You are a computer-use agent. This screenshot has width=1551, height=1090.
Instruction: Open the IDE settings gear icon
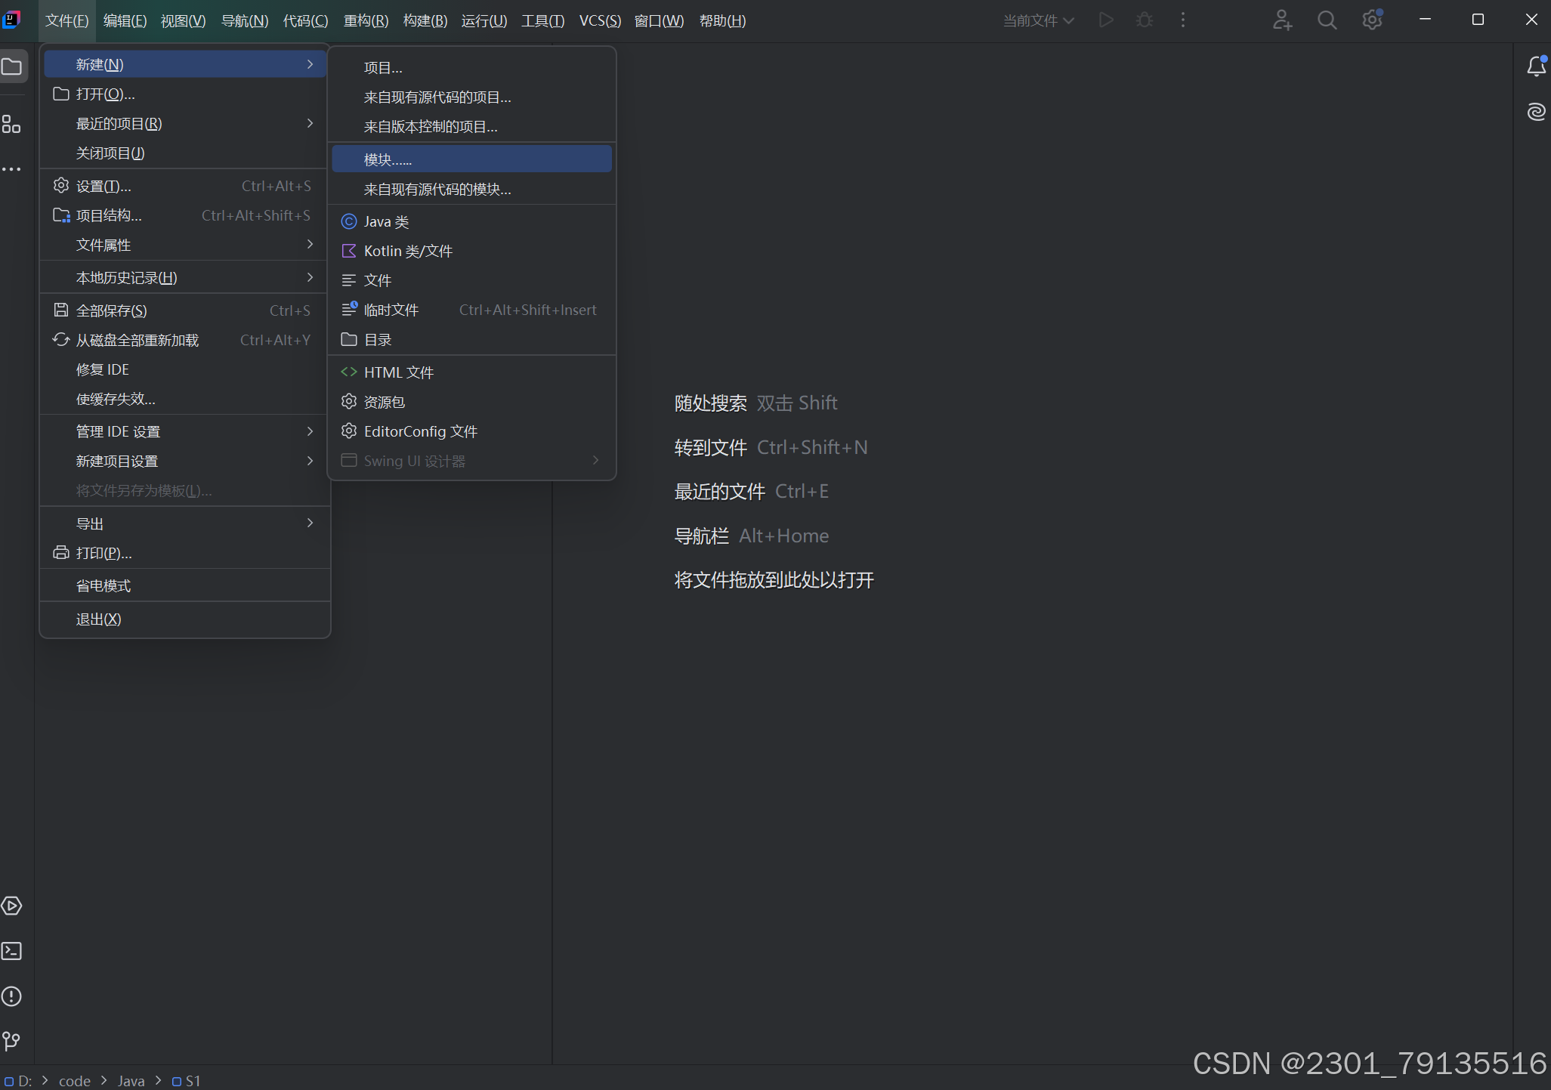1372,20
